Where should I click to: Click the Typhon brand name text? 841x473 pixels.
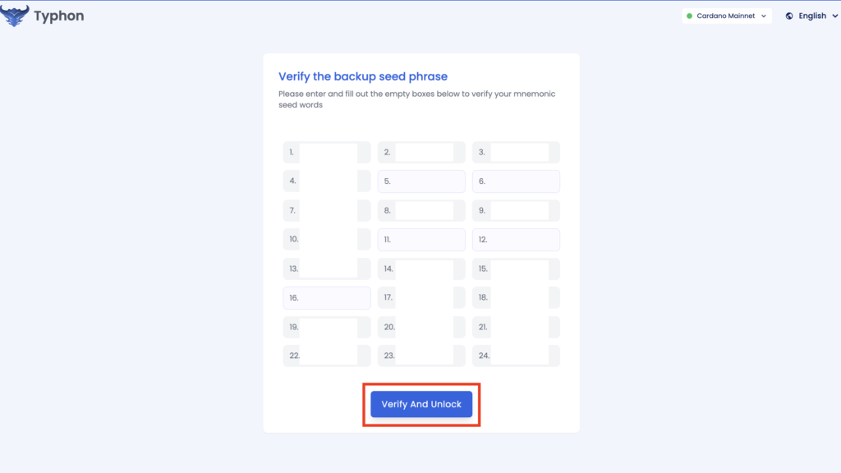(x=59, y=16)
